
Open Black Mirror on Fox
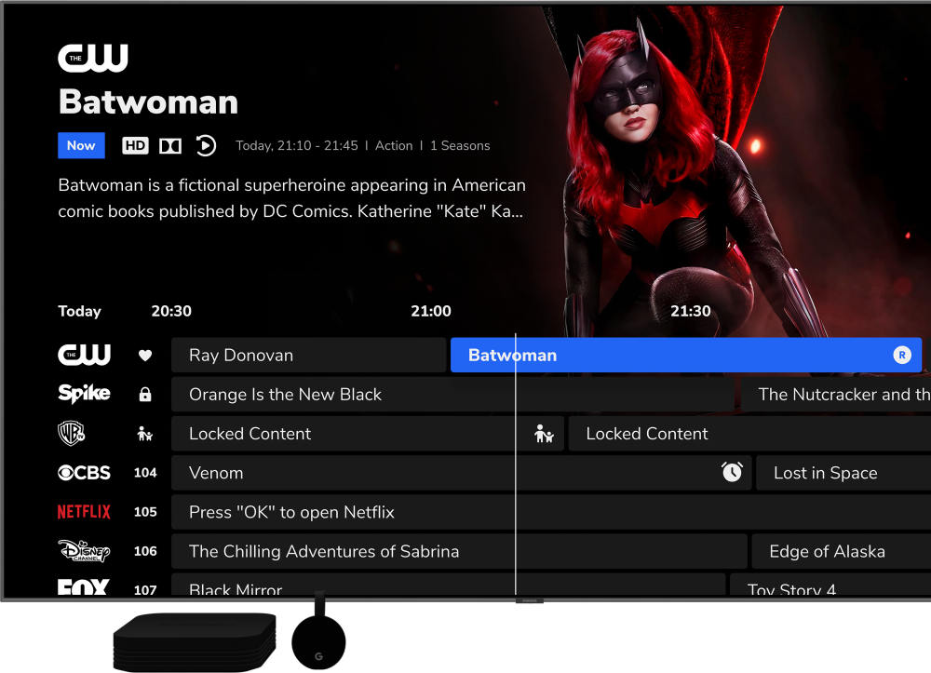(449, 585)
